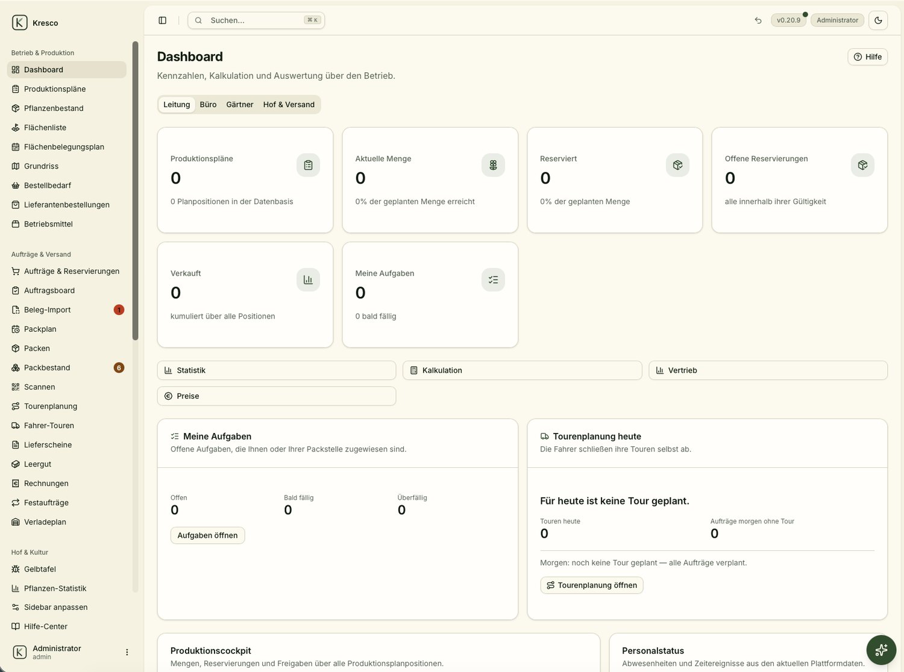Click the Rechnungen sidebar icon
This screenshot has height=672, width=904.
pyautogui.click(x=16, y=484)
